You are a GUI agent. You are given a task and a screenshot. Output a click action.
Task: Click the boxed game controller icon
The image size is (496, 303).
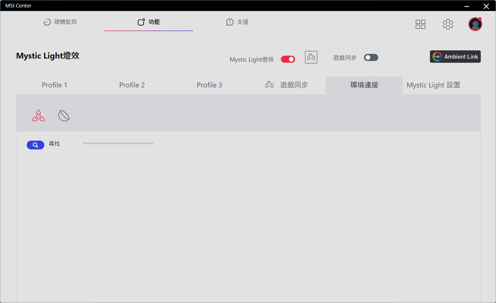point(311,57)
